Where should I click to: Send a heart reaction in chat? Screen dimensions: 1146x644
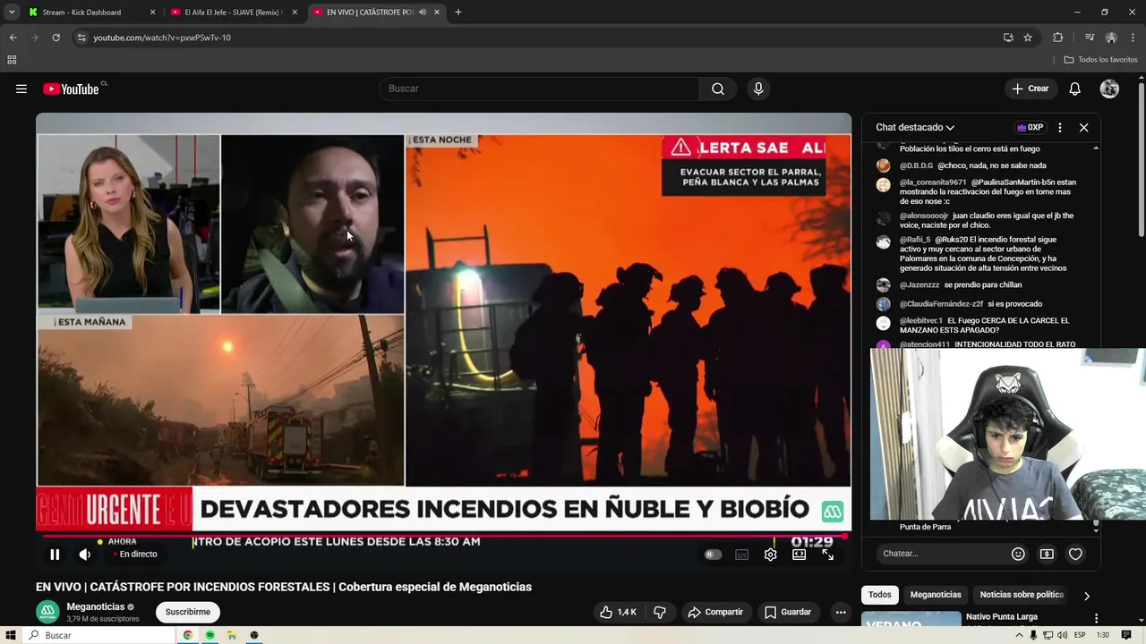click(1075, 554)
